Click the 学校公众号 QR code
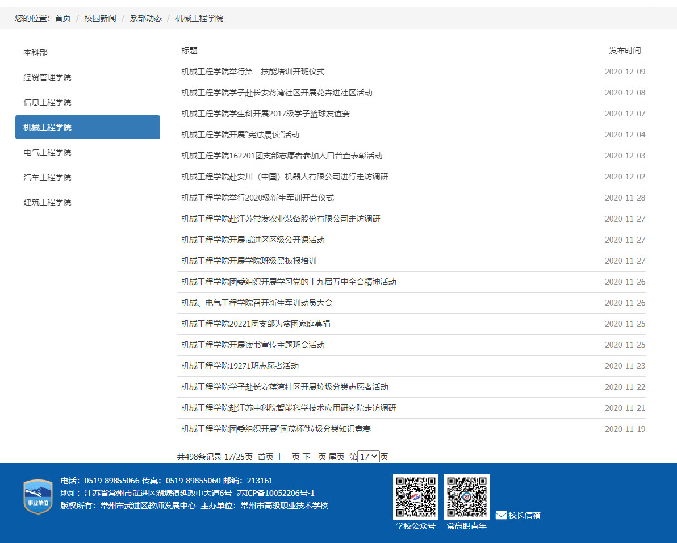The image size is (677, 543). tap(415, 496)
